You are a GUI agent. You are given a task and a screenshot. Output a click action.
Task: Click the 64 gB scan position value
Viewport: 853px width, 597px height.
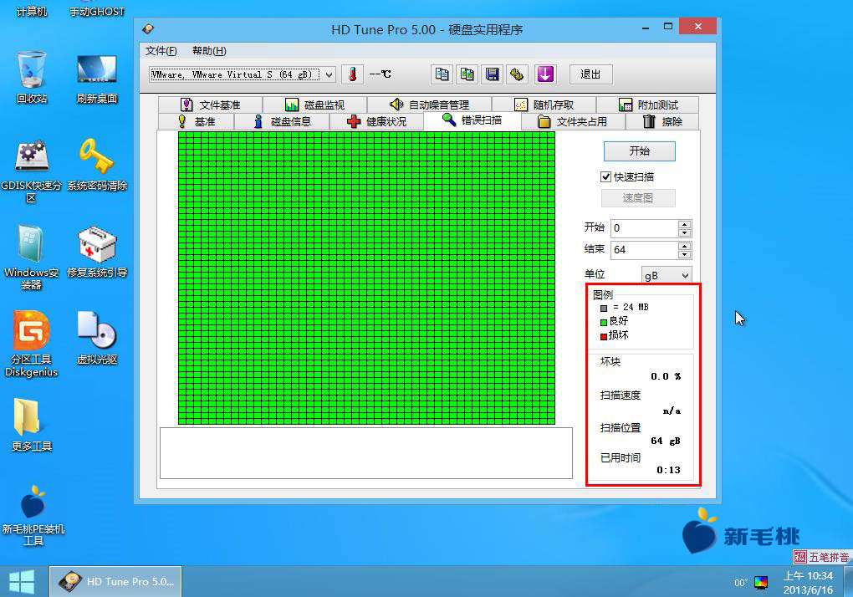click(x=666, y=441)
